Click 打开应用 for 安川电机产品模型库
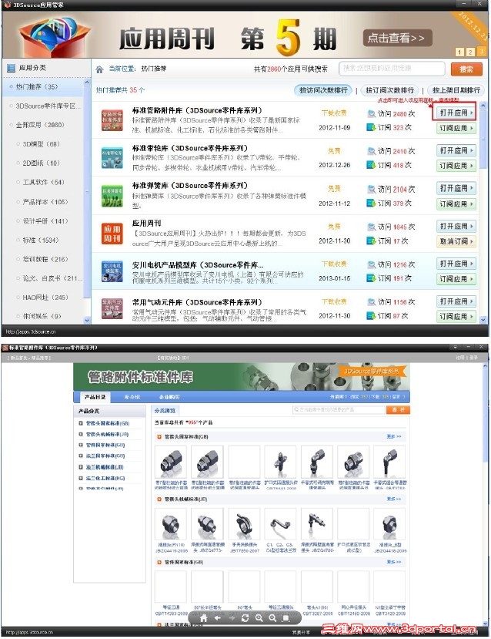This screenshot has height=639, width=491. click(x=456, y=264)
